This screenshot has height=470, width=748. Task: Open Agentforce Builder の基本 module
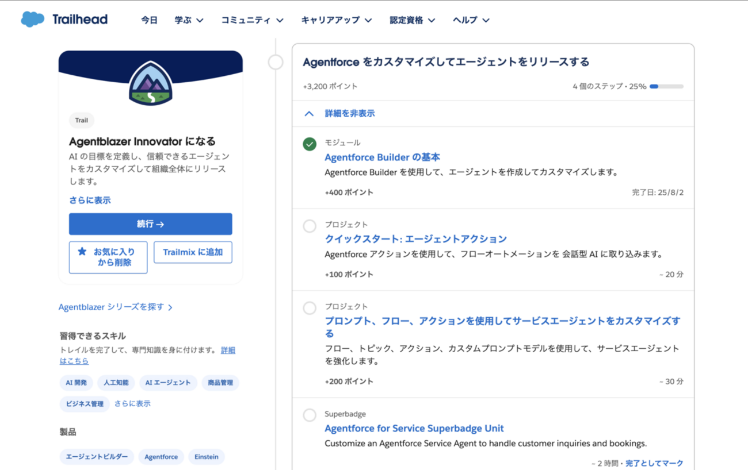383,157
